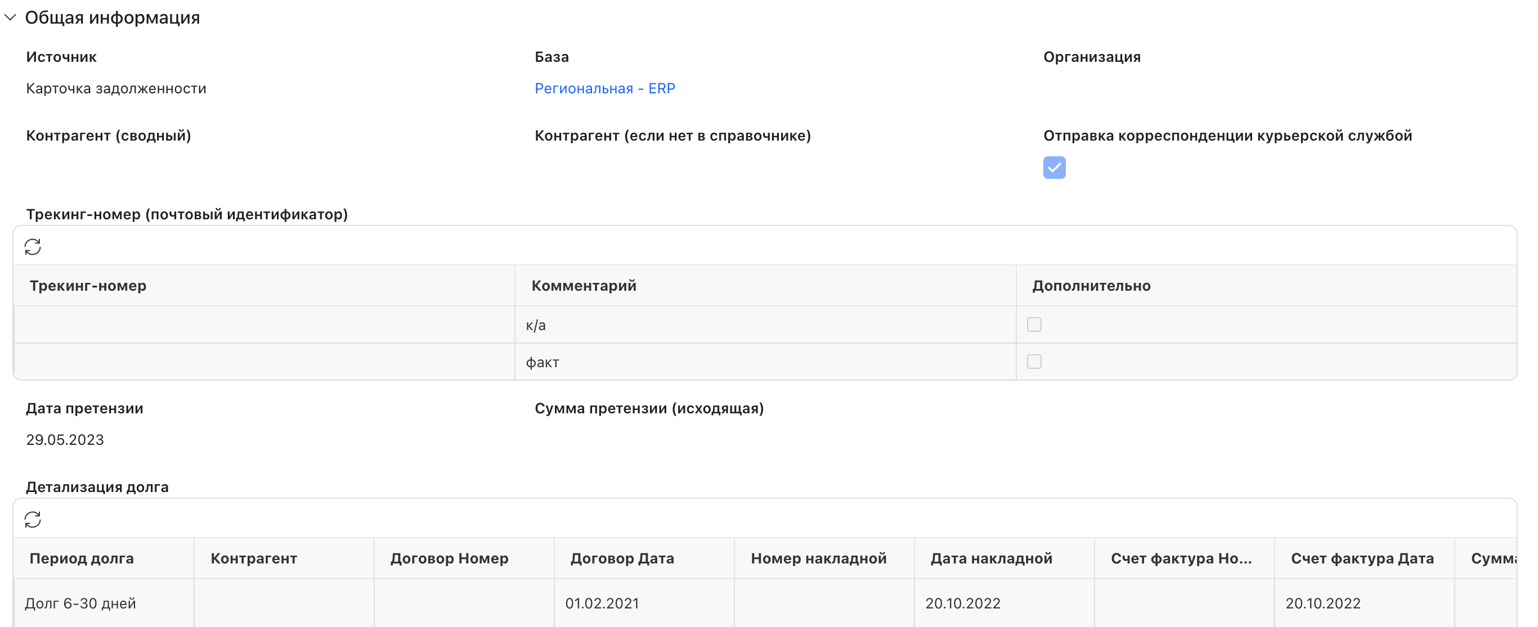This screenshot has width=1538, height=627.
Task: Select the к/а comment cell
Action: pyautogui.click(x=765, y=324)
